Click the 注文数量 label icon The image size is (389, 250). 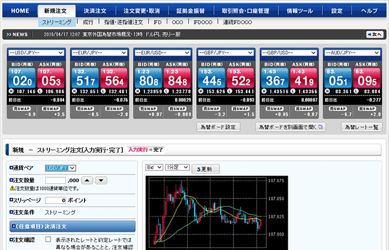tap(11, 180)
